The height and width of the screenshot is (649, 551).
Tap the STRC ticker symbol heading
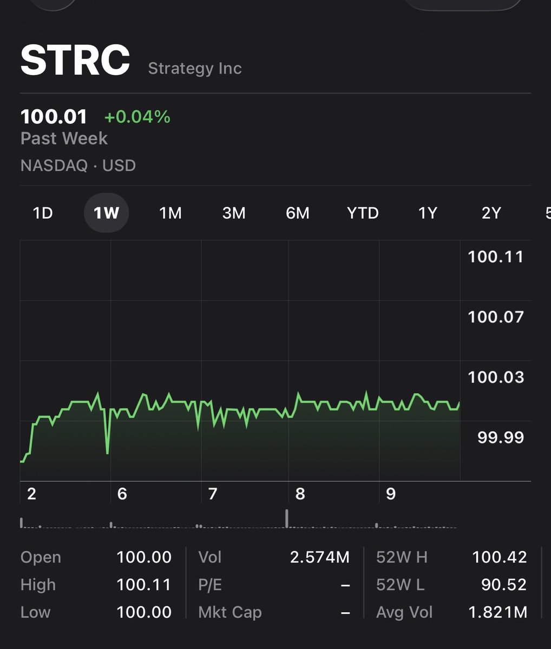pos(75,60)
